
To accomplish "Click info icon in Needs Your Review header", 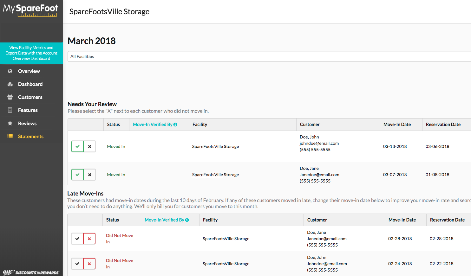I will (175, 125).
